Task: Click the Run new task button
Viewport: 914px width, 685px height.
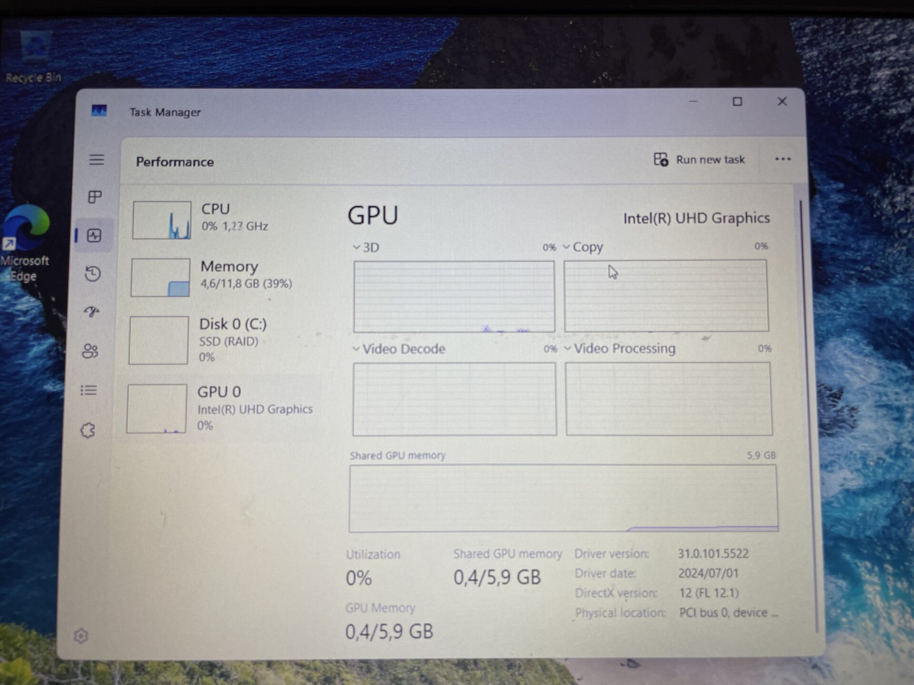Action: coord(699,160)
